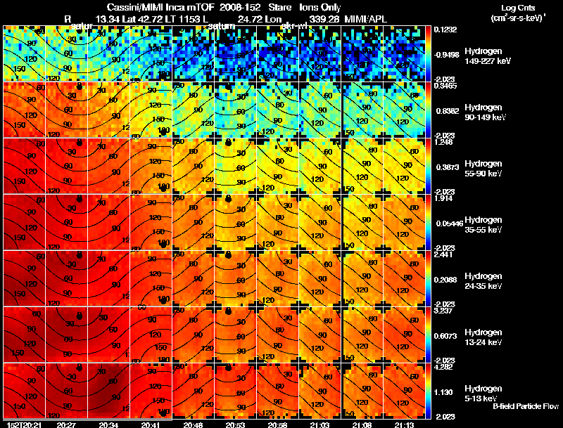The width and height of the screenshot is (563, 428).
Task: Click the '1.914' color bar value
Action: coord(443,198)
